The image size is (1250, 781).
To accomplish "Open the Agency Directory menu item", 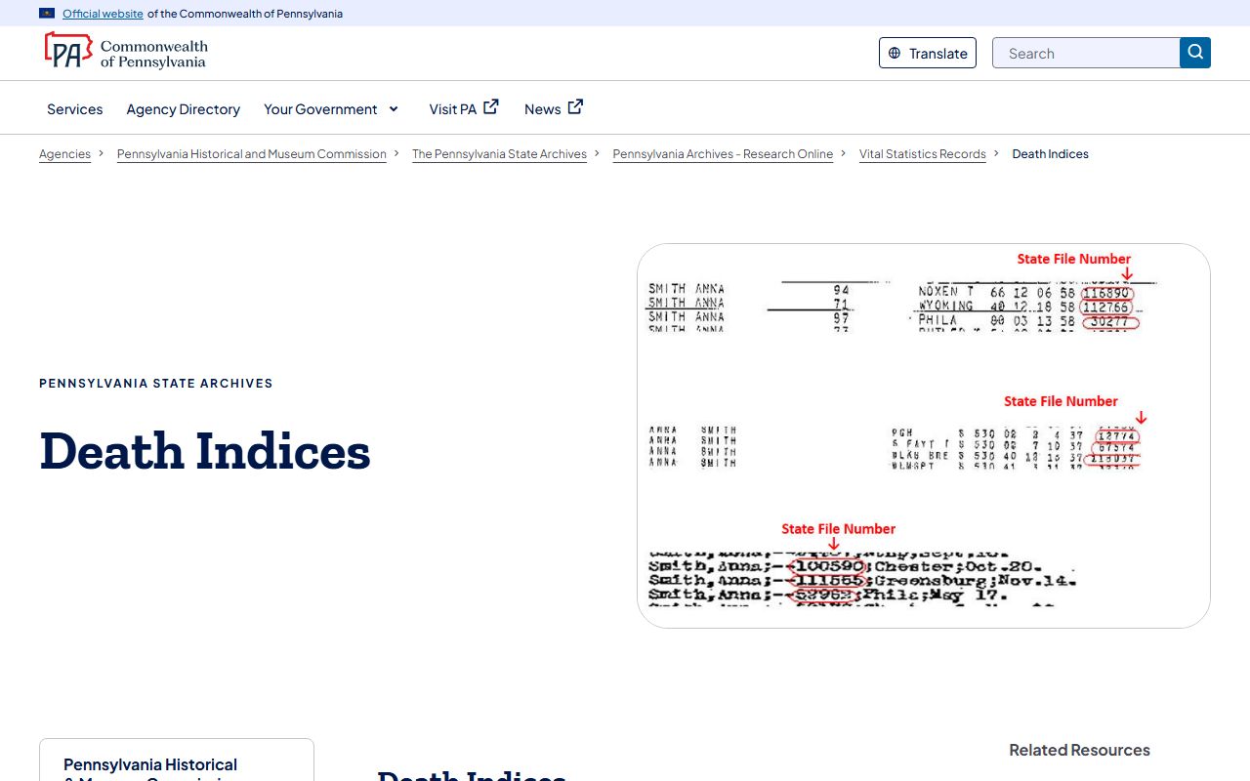I will [183, 109].
